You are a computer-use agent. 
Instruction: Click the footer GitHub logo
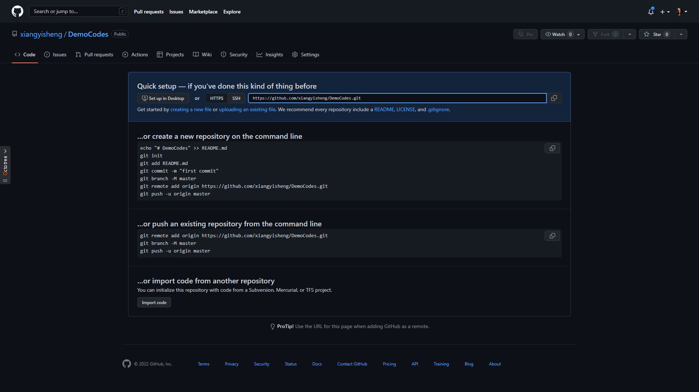coord(127,364)
